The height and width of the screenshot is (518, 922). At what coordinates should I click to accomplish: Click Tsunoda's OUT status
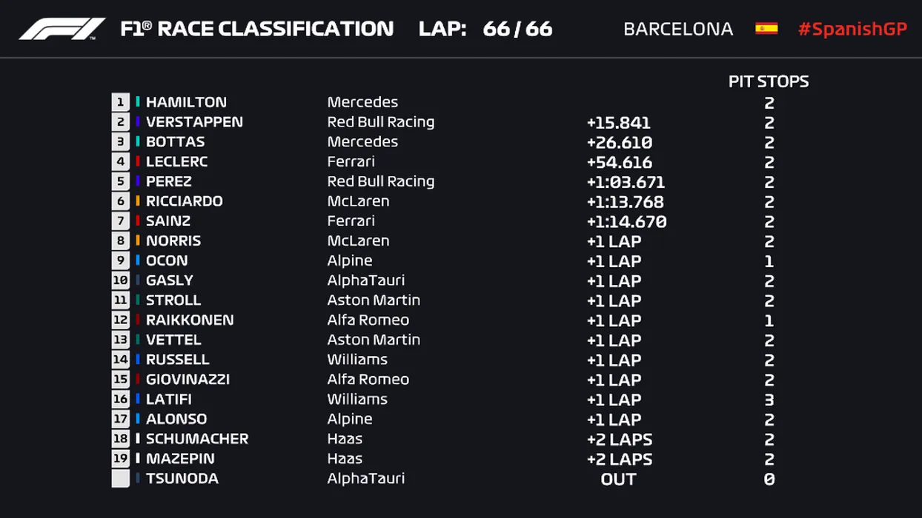click(x=618, y=479)
